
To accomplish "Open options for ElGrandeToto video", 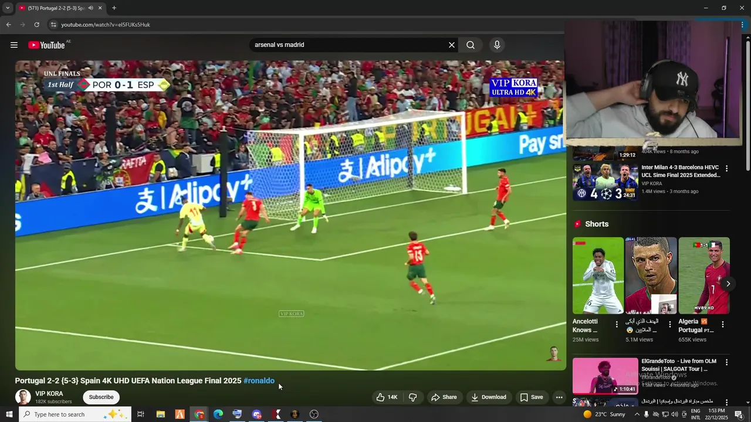I will point(726,362).
